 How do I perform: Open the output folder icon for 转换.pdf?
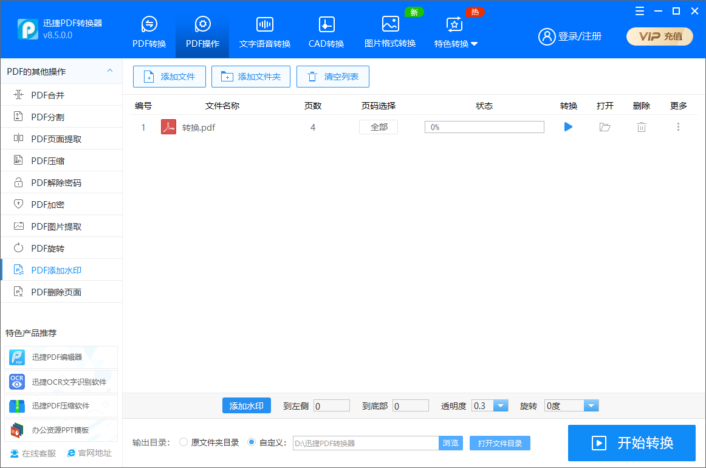605,127
